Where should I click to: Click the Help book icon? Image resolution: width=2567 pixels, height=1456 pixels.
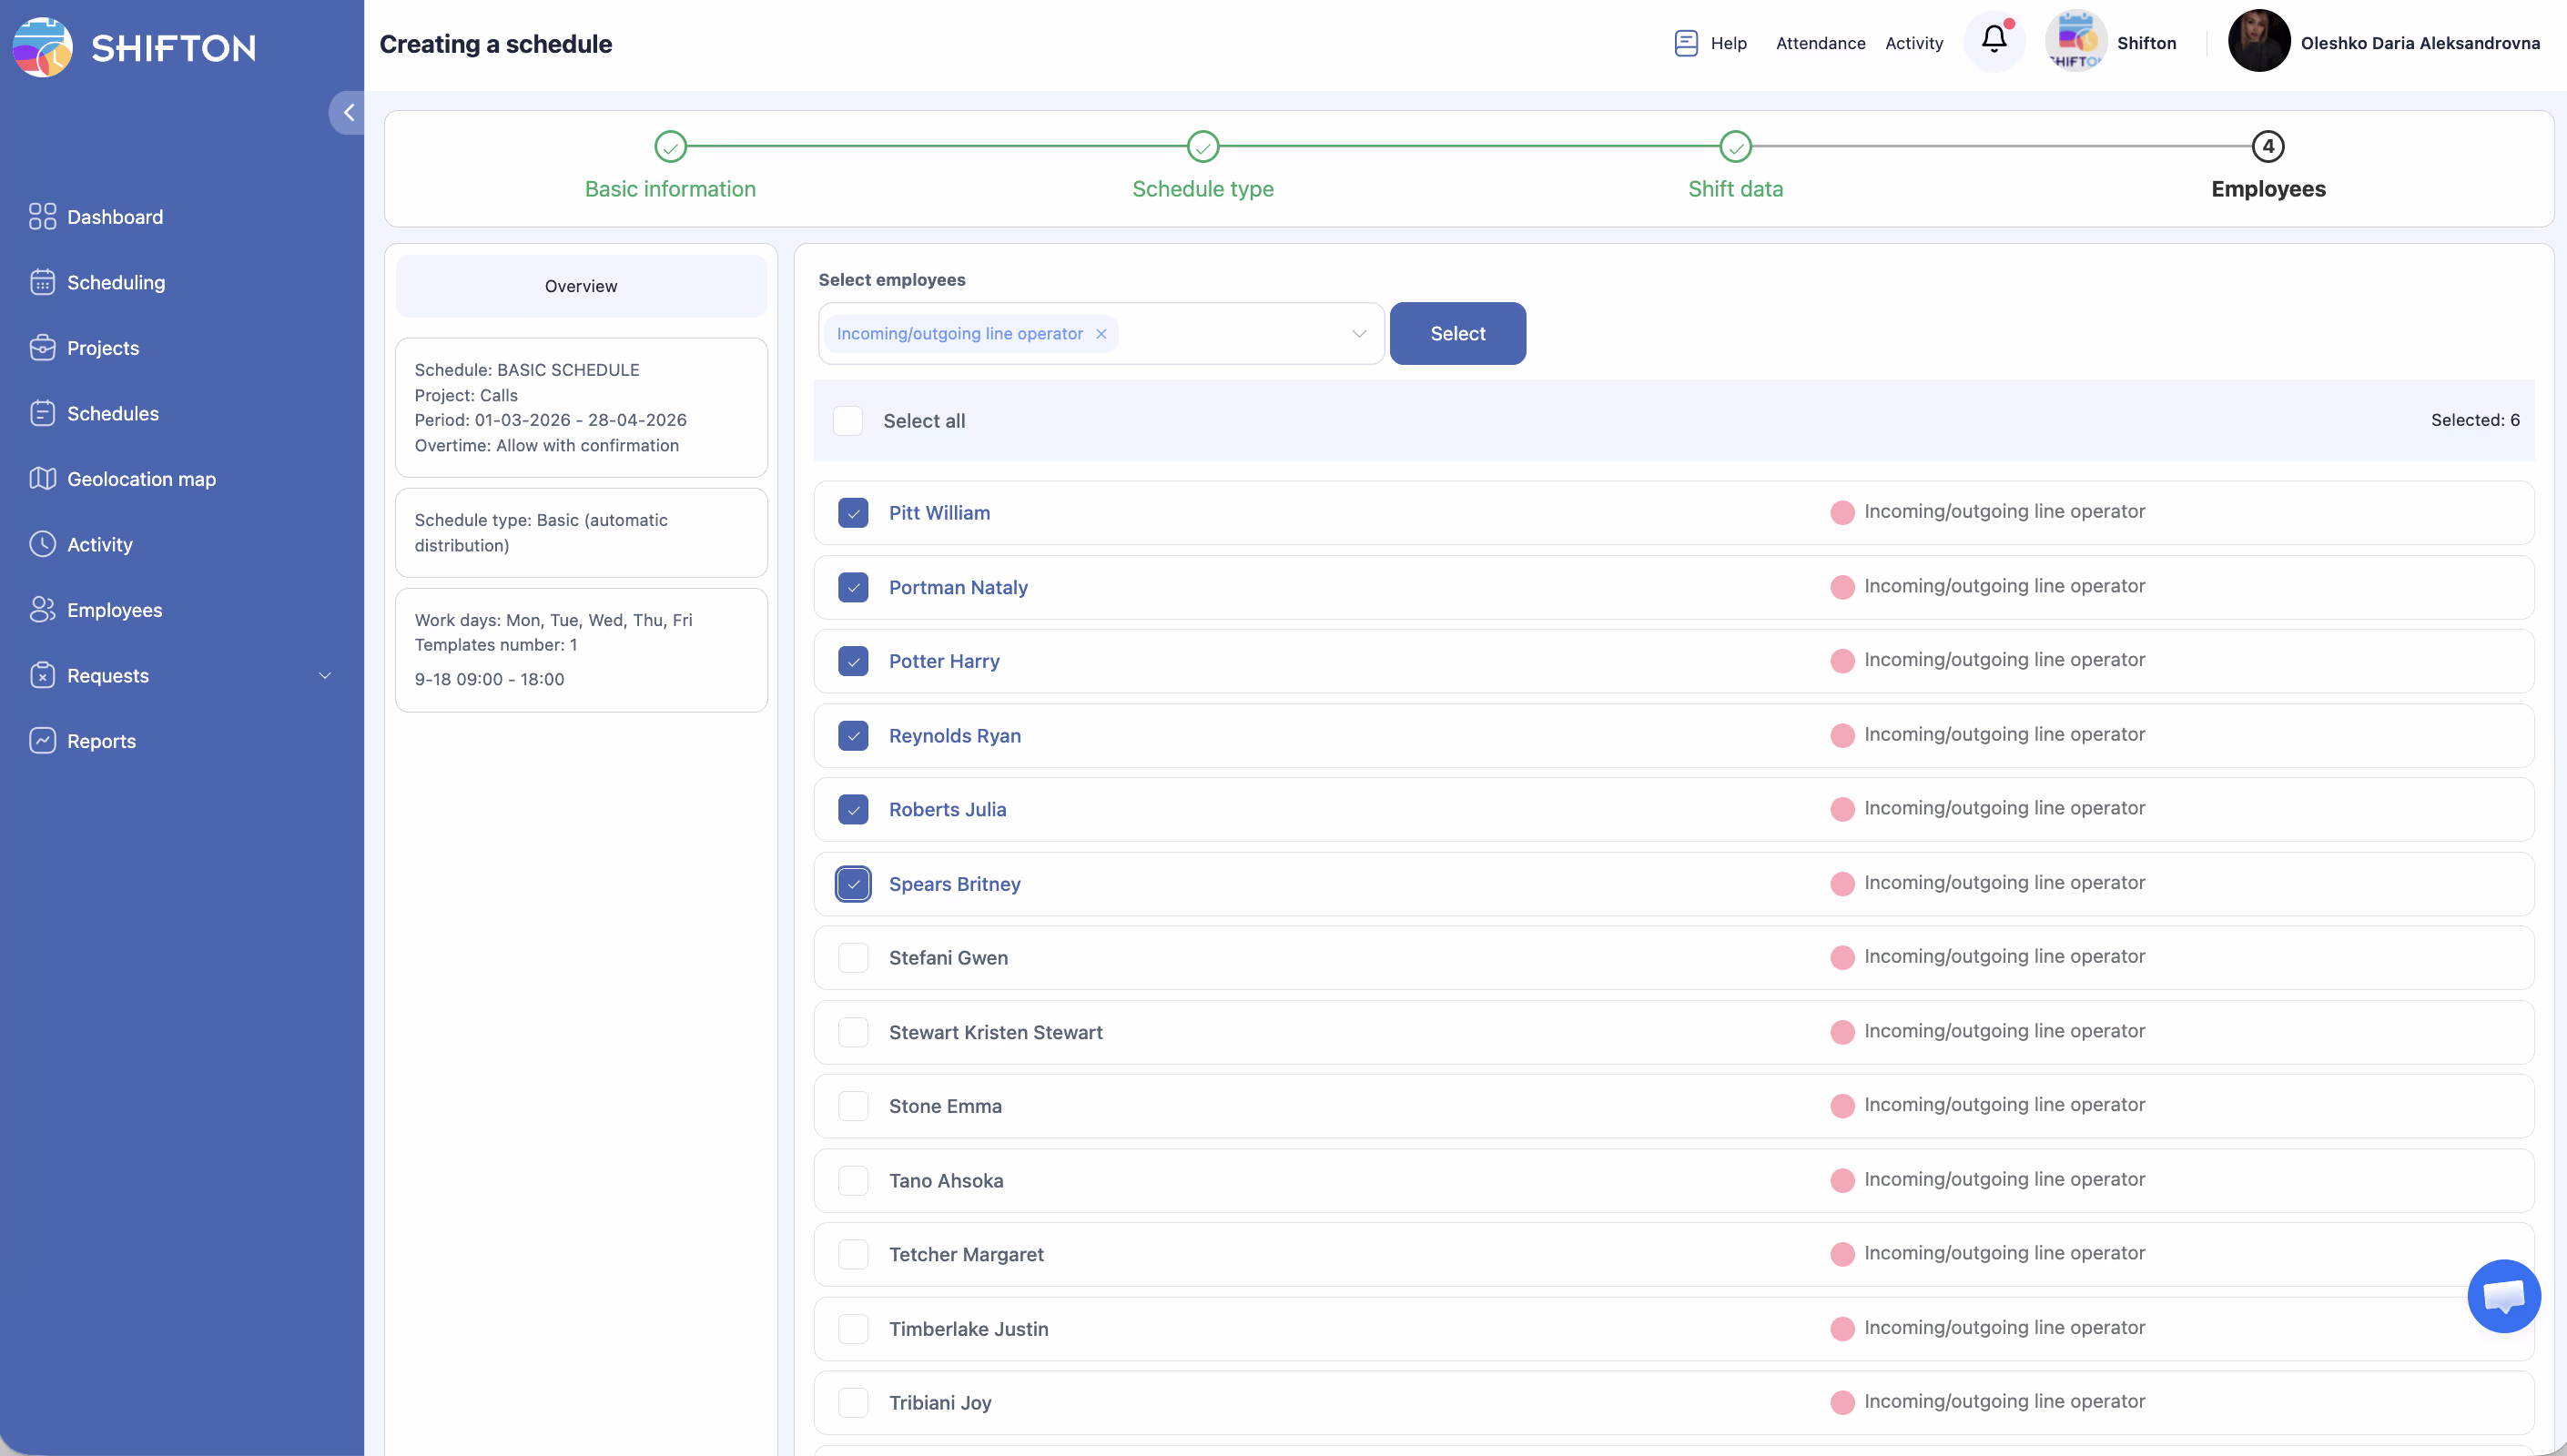coord(1686,43)
